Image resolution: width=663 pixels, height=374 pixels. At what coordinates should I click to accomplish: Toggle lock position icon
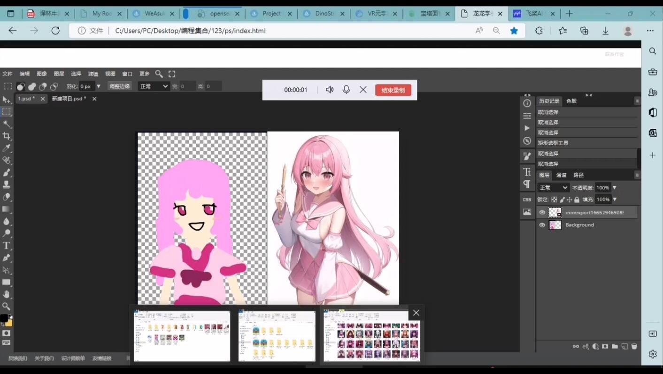569,200
